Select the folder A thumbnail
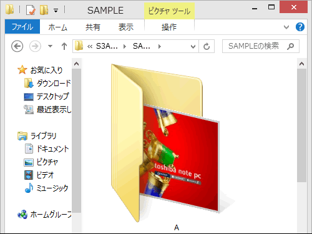The image size is (312, 234). click(x=165, y=143)
